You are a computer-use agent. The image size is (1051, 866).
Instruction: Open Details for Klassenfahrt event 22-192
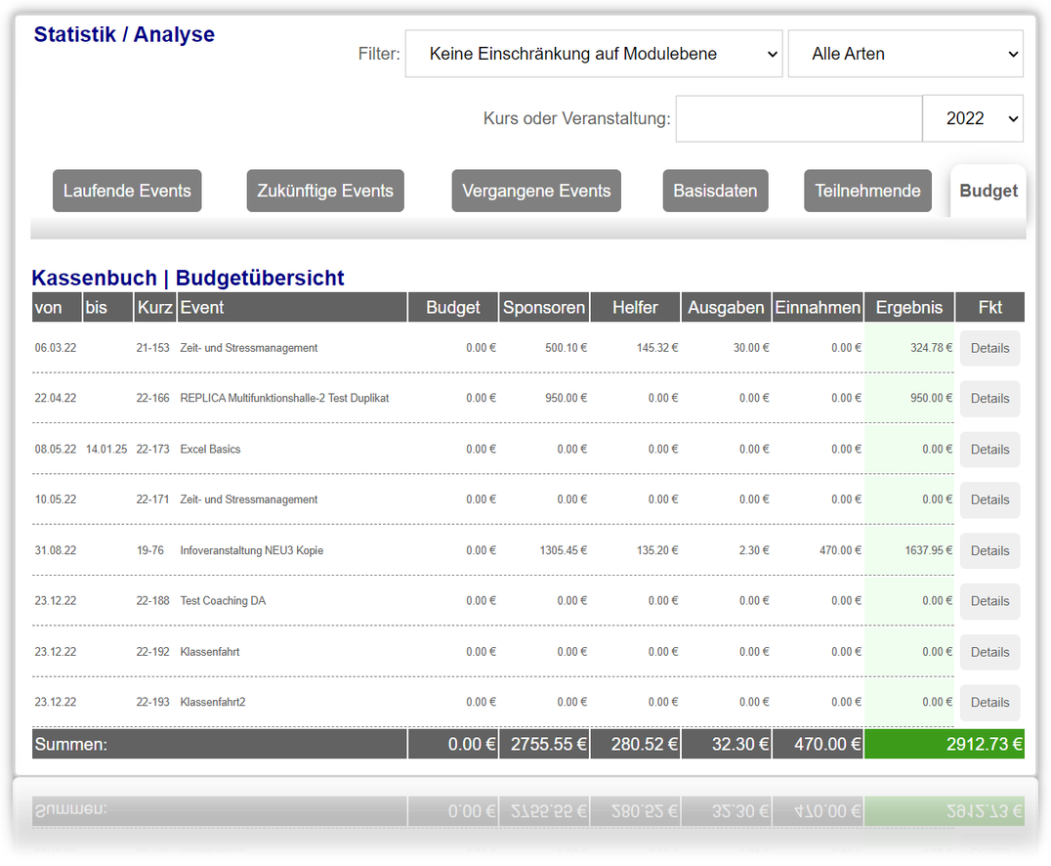(x=990, y=652)
